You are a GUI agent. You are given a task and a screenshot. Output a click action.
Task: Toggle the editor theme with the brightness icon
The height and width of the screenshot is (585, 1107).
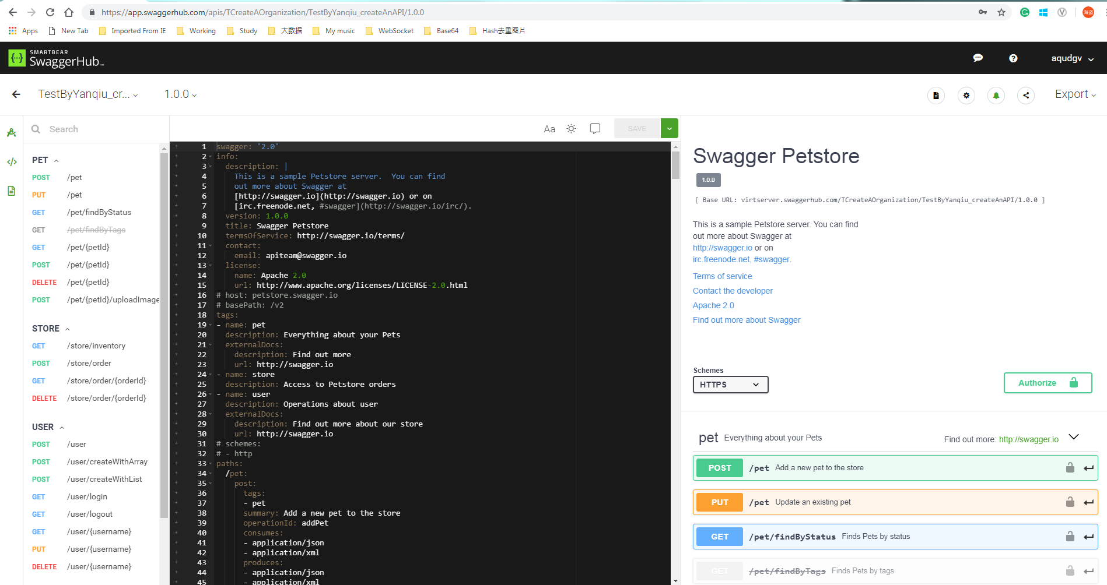(571, 128)
